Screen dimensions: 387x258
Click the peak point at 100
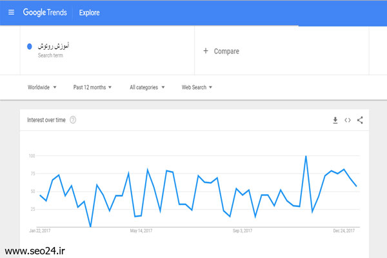306,156
